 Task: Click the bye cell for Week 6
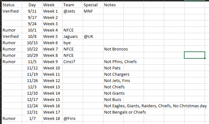[73, 43]
